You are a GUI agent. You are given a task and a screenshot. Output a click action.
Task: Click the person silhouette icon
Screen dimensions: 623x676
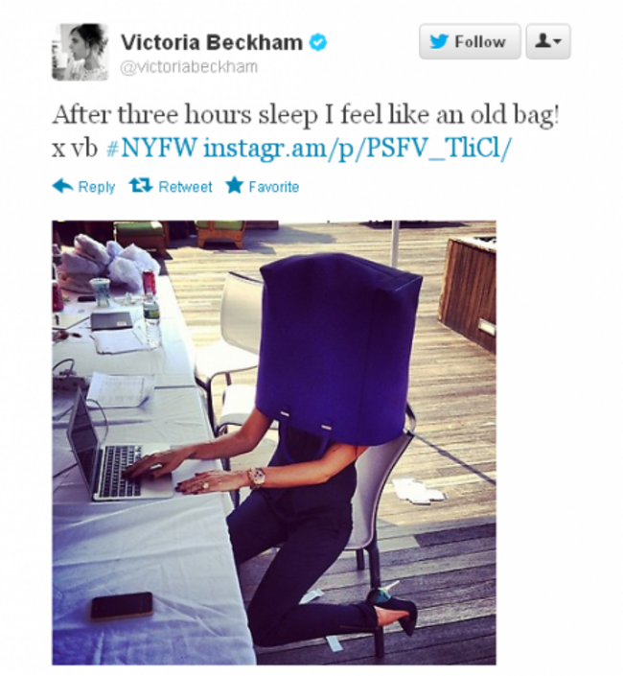tap(543, 40)
